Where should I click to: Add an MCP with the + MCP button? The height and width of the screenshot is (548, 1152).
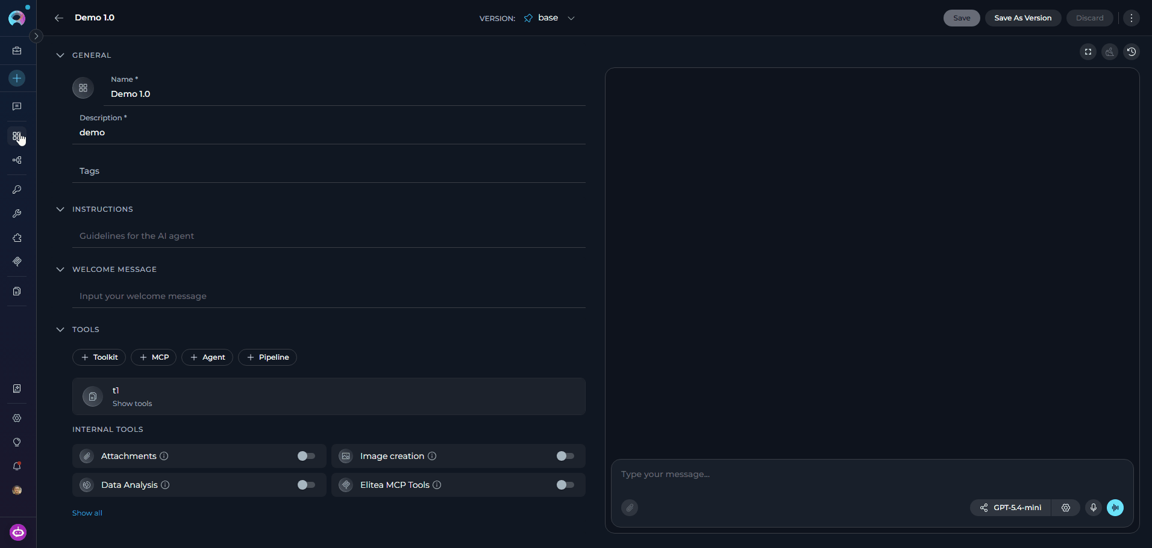pos(154,357)
